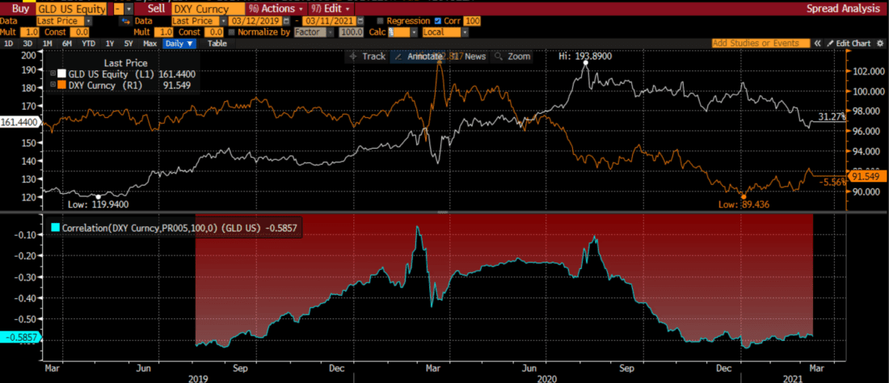Open the Calc dropdown
Viewport: 889px width, 383px height.
pyautogui.click(x=415, y=32)
